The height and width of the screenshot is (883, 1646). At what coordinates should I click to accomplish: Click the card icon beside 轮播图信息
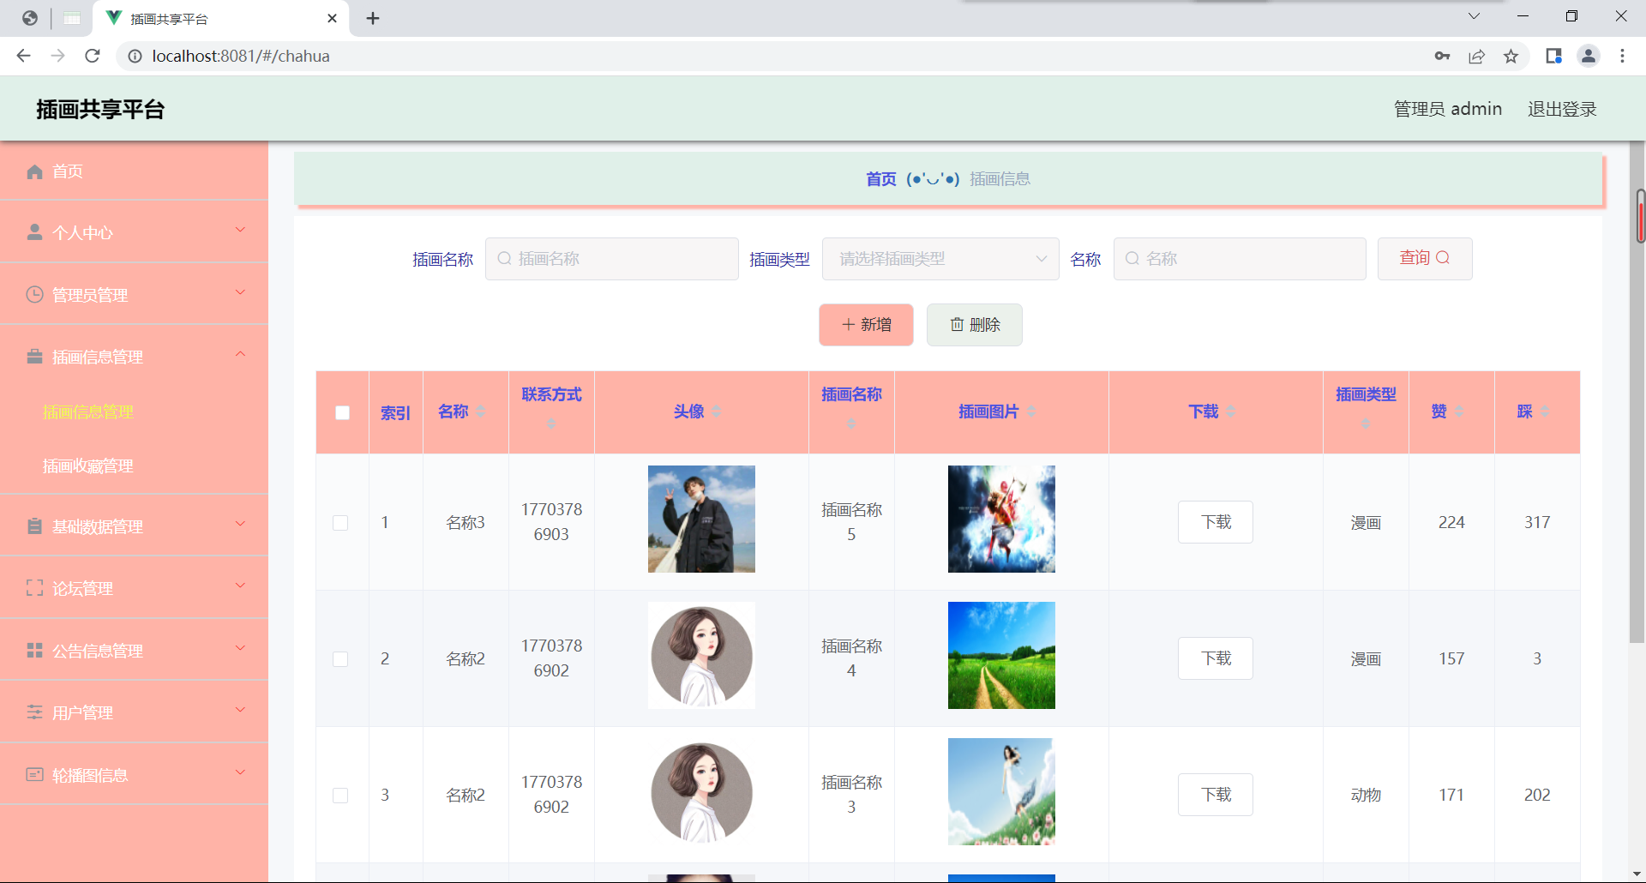[x=34, y=775]
